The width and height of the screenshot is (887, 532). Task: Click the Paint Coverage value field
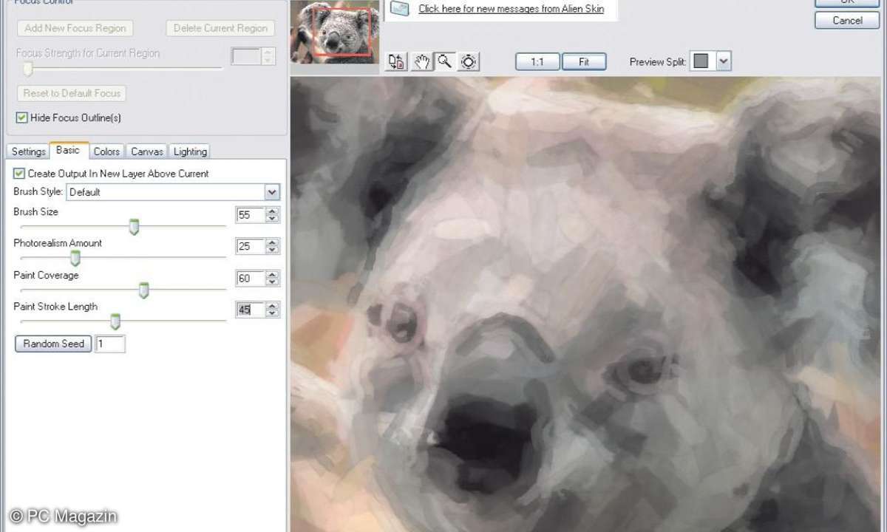click(x=251, y=279)
